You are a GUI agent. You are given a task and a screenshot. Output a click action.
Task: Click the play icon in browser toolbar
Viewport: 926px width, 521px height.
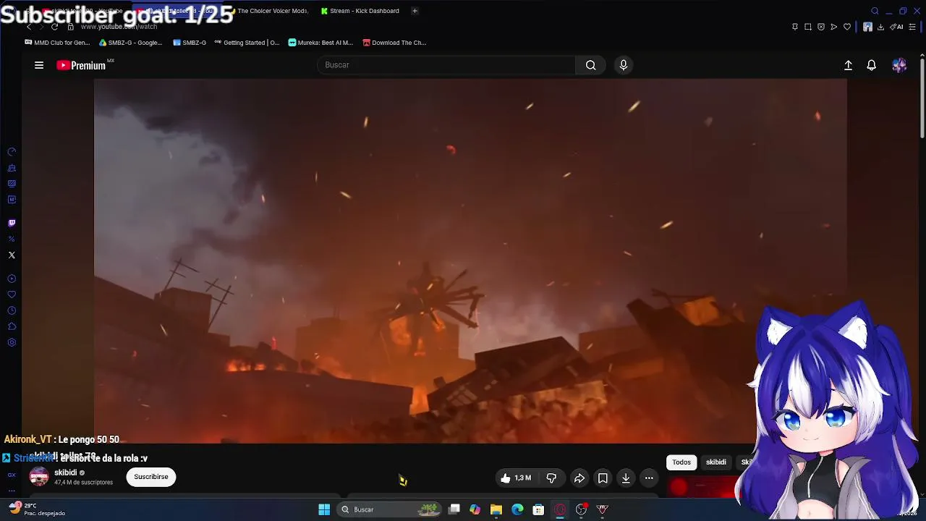point(834,27)
